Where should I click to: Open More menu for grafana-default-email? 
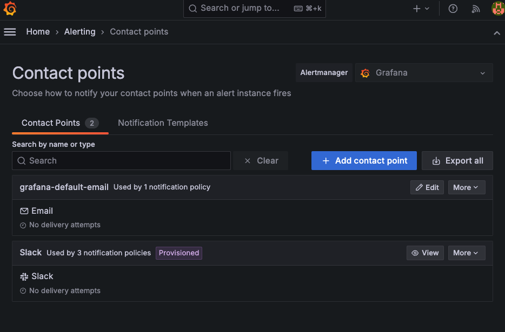coord(467,187)
